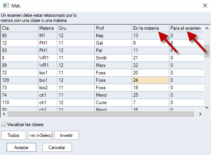This screenshot has width=211, height=155.
Task: Click the Mat. window app icon
Action: click(6, 5)
